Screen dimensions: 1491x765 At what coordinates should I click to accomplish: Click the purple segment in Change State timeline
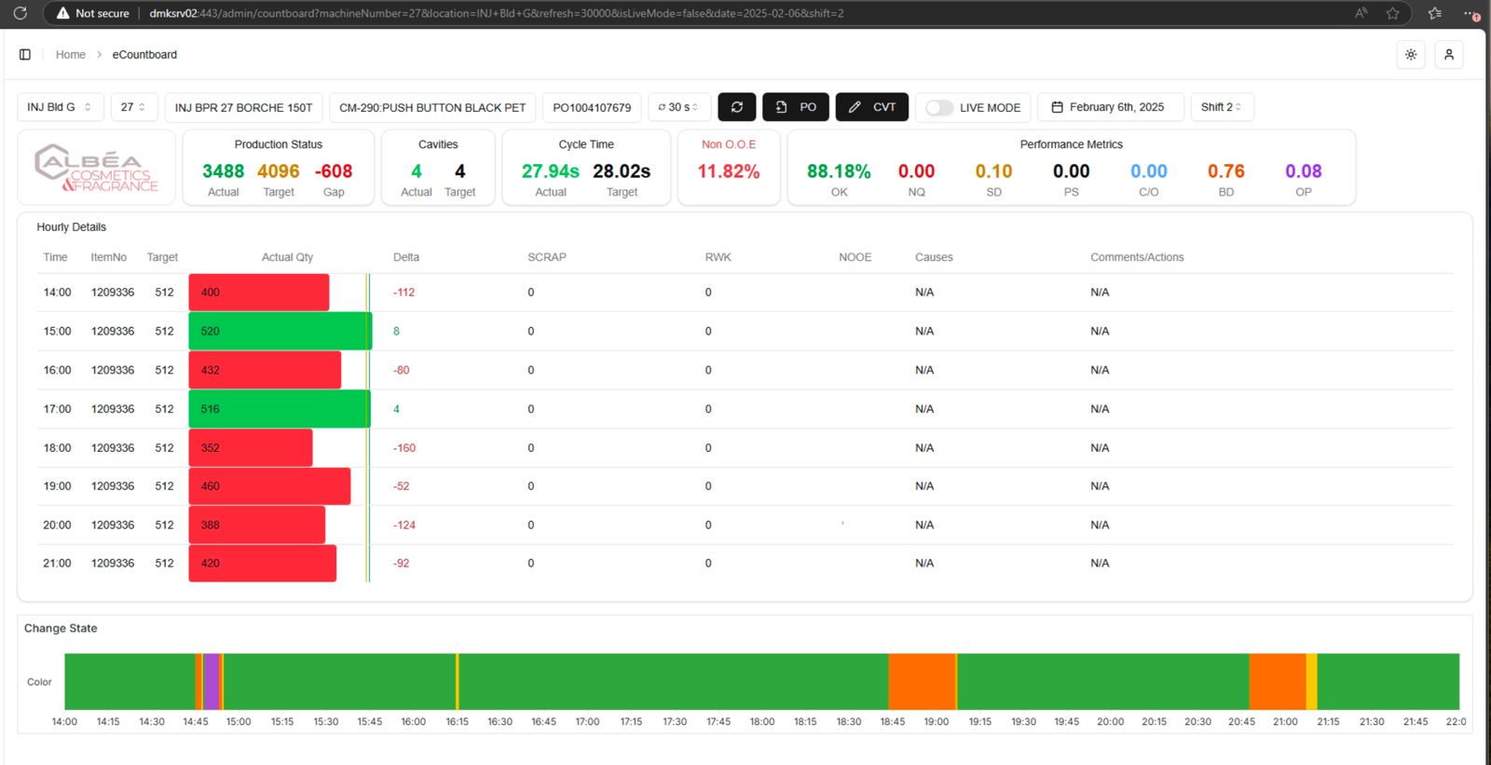[x=212, y=681]
